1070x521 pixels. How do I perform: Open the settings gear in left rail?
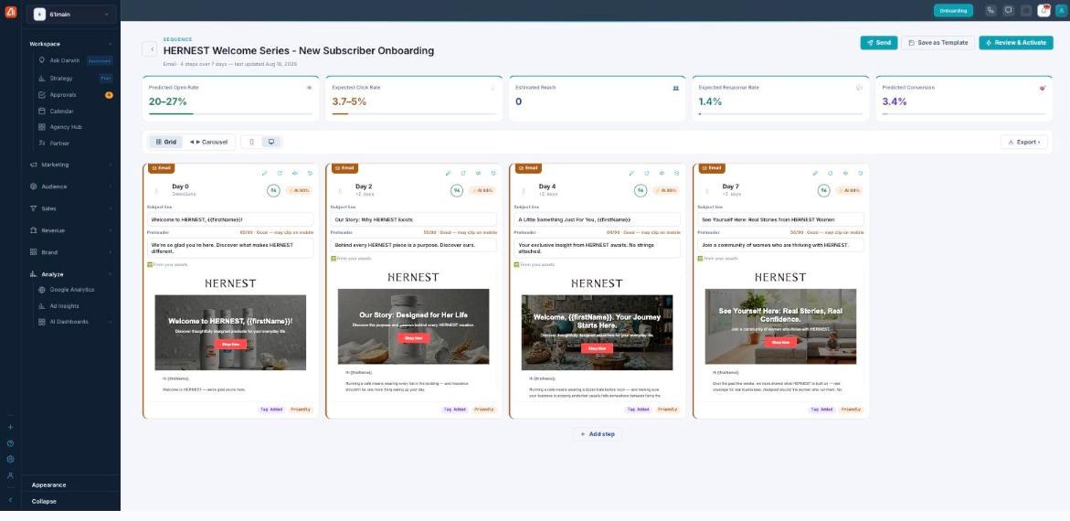10,460
